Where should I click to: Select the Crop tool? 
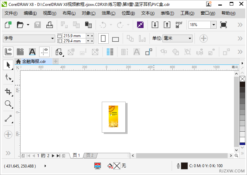click(x=8, y=92)
